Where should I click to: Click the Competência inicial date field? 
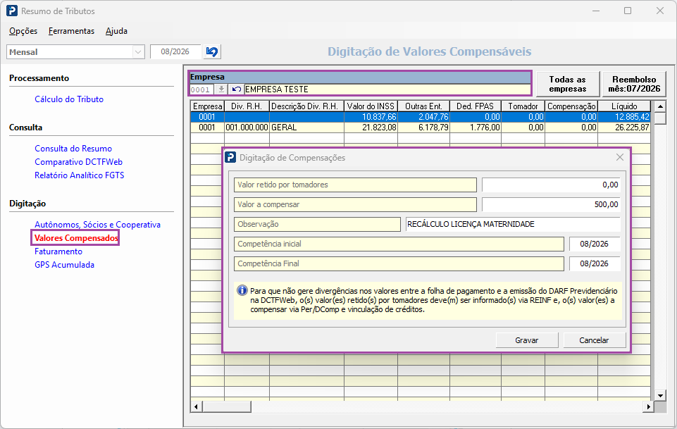595,244
